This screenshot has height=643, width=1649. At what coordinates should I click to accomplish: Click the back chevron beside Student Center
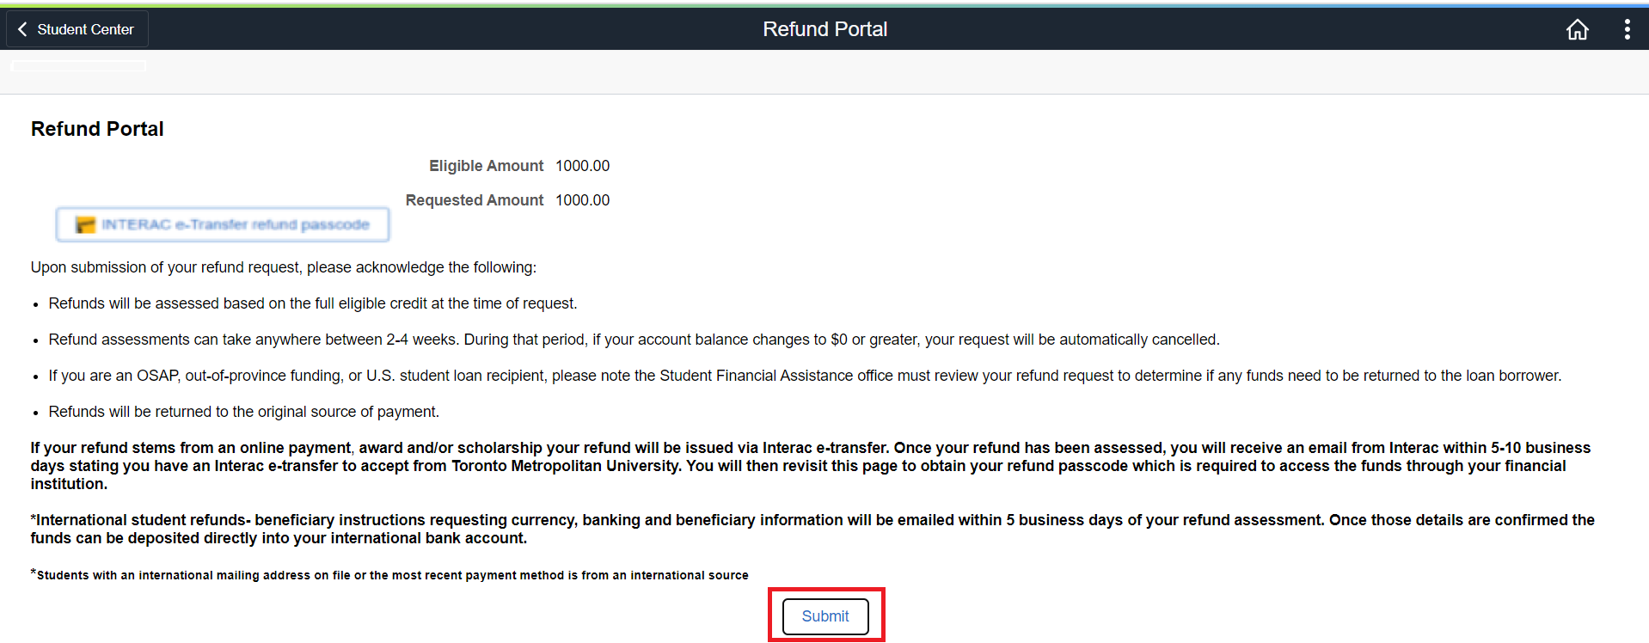[22, 29]
